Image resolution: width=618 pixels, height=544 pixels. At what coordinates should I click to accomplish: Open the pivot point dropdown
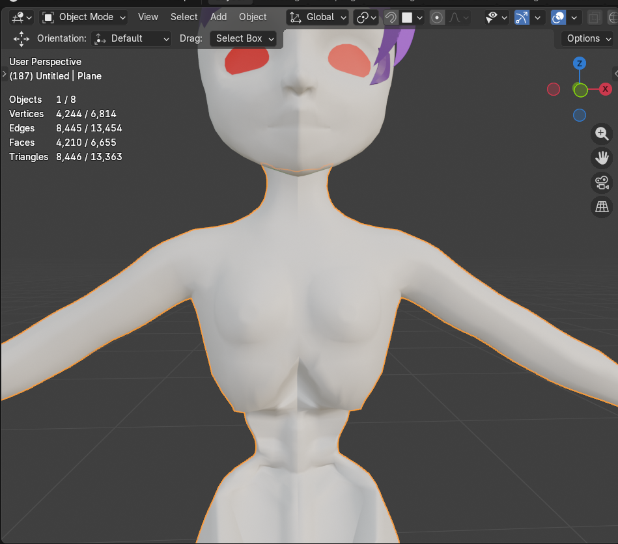(x=366, y=18)
